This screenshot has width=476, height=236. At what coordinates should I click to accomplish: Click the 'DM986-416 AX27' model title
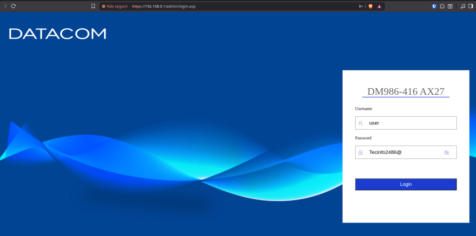406,92
